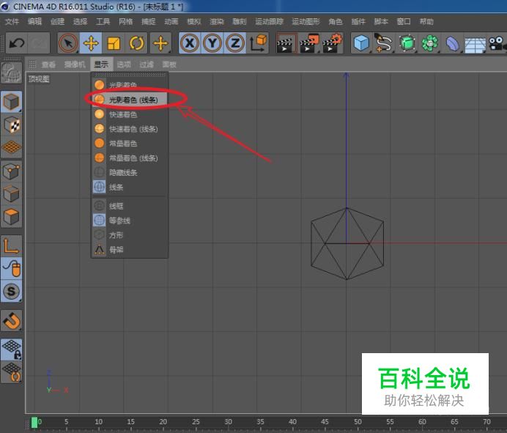507x433 pixels.
Task: Open the 选择 menu
Action: pyautogui.click(x=80, y=22)
